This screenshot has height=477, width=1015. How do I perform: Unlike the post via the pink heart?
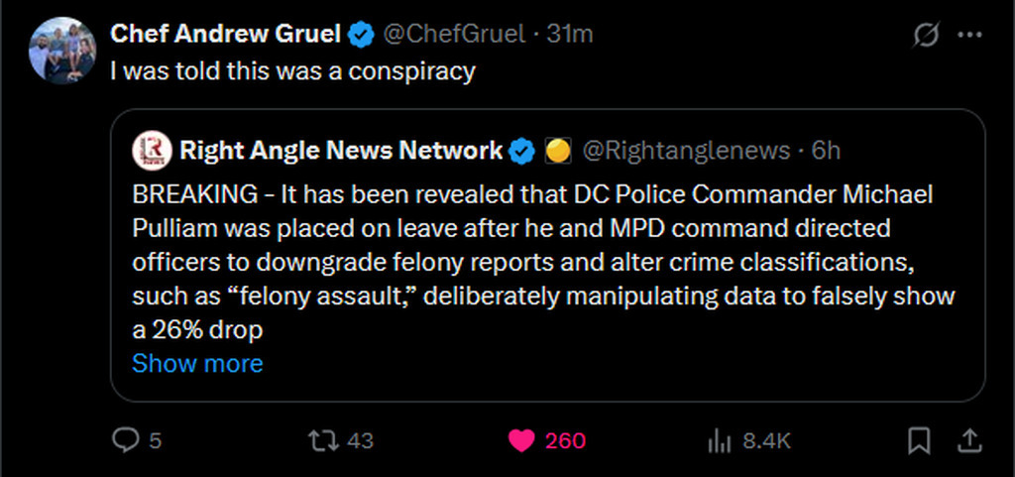521,440
